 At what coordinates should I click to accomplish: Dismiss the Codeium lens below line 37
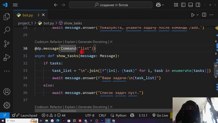click(x=111, y=107)
